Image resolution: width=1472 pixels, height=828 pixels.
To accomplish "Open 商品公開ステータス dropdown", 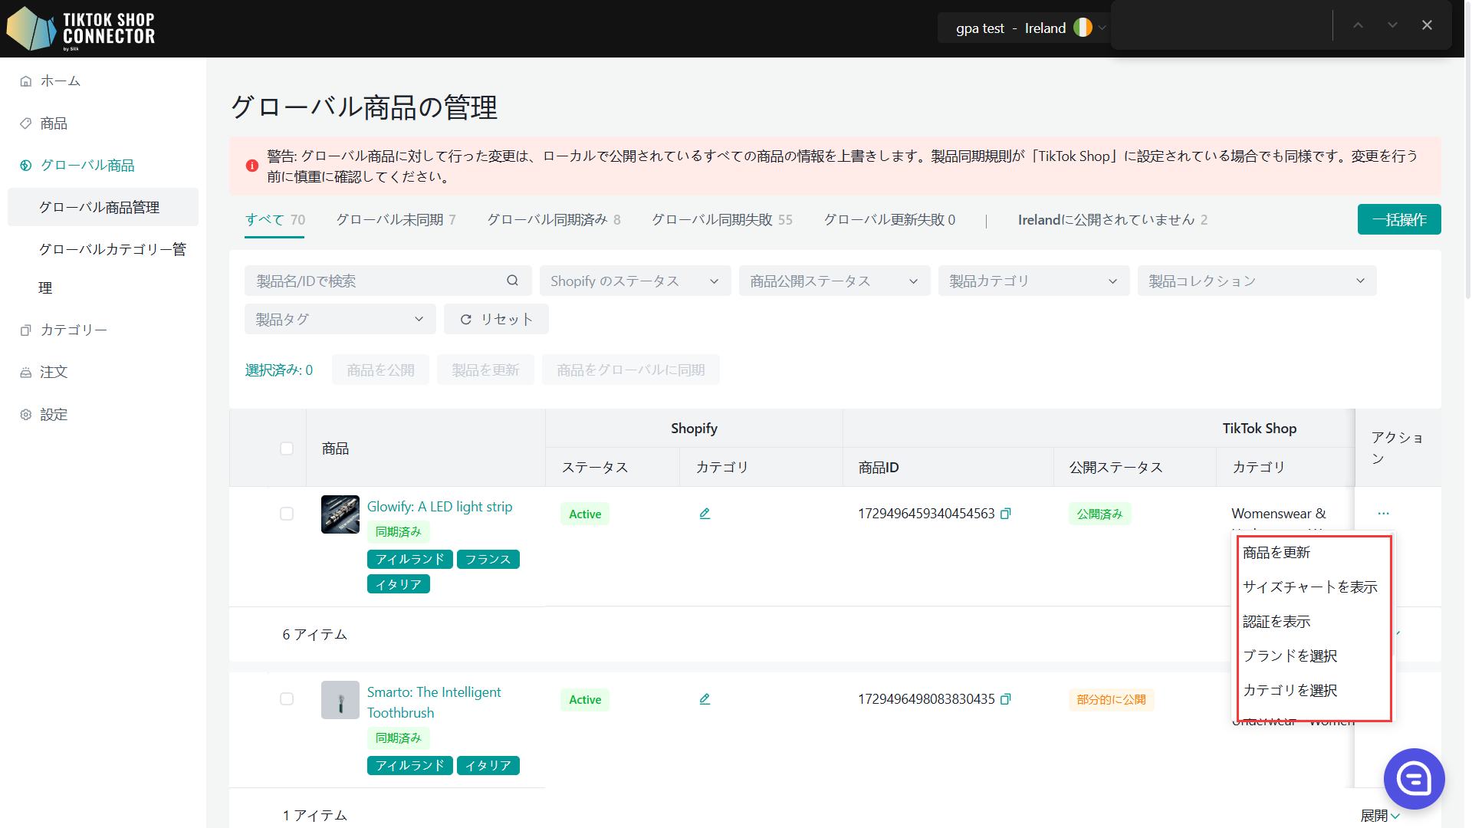I will (834, 281).
